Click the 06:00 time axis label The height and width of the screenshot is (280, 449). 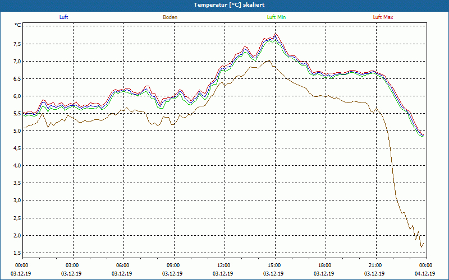tap(123, 265)
